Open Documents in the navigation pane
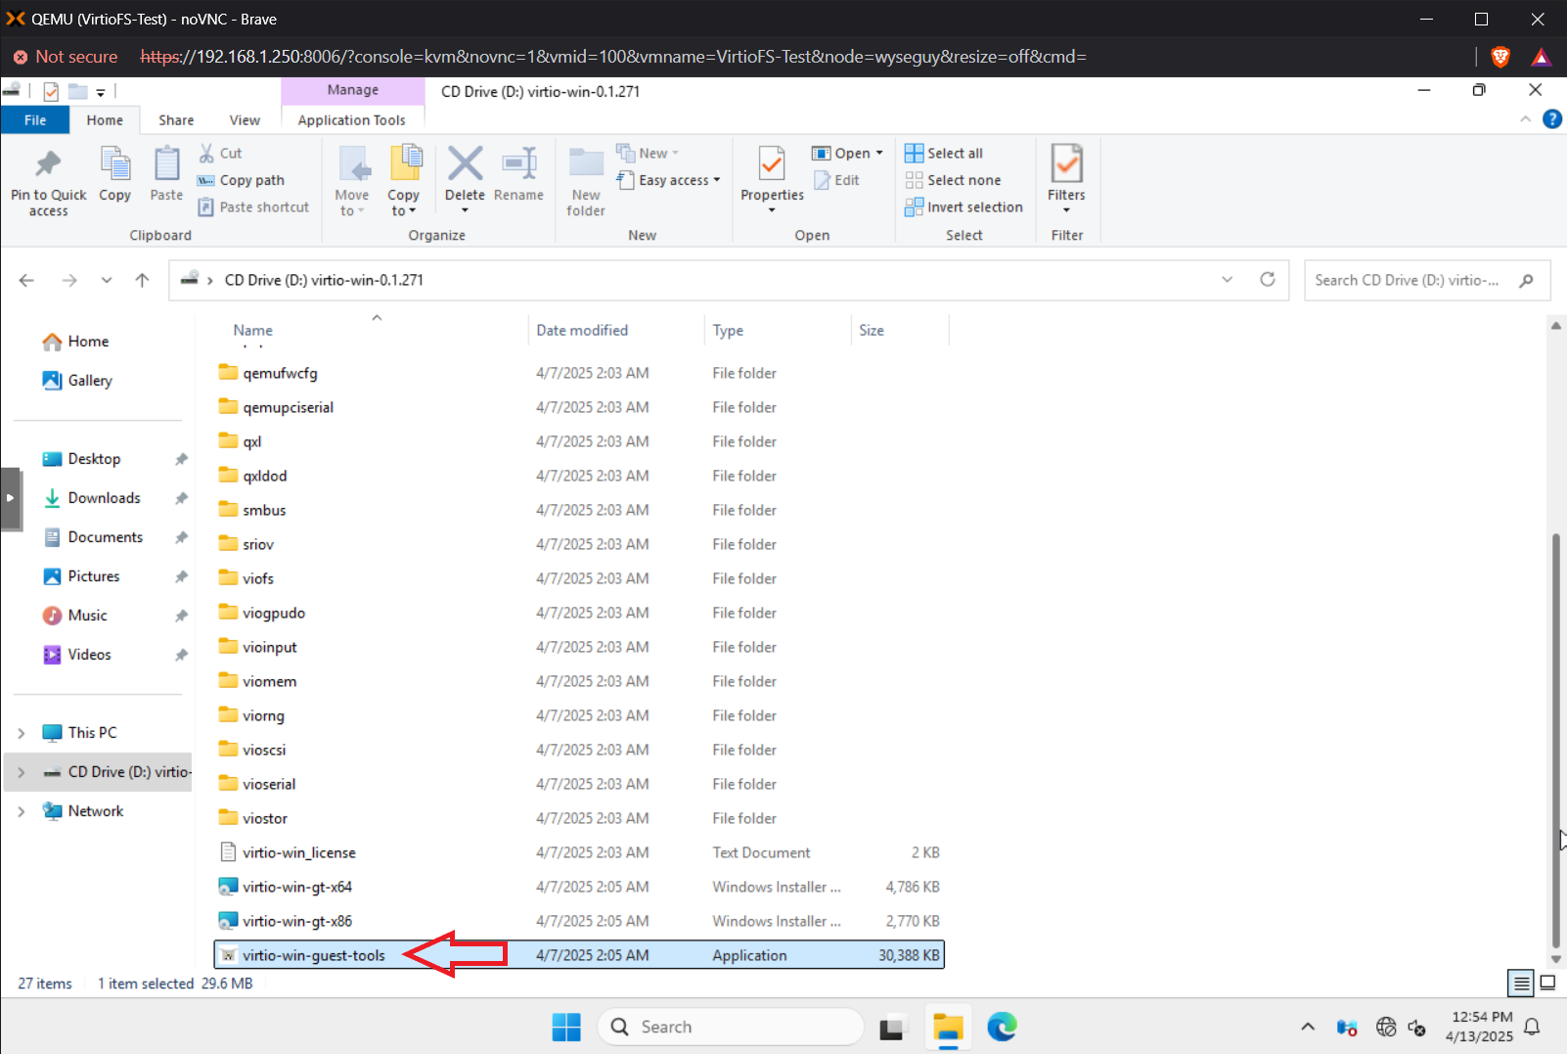Viewport: 1567px width, 1054px height. pyautogui.click(x=93, y=536)
